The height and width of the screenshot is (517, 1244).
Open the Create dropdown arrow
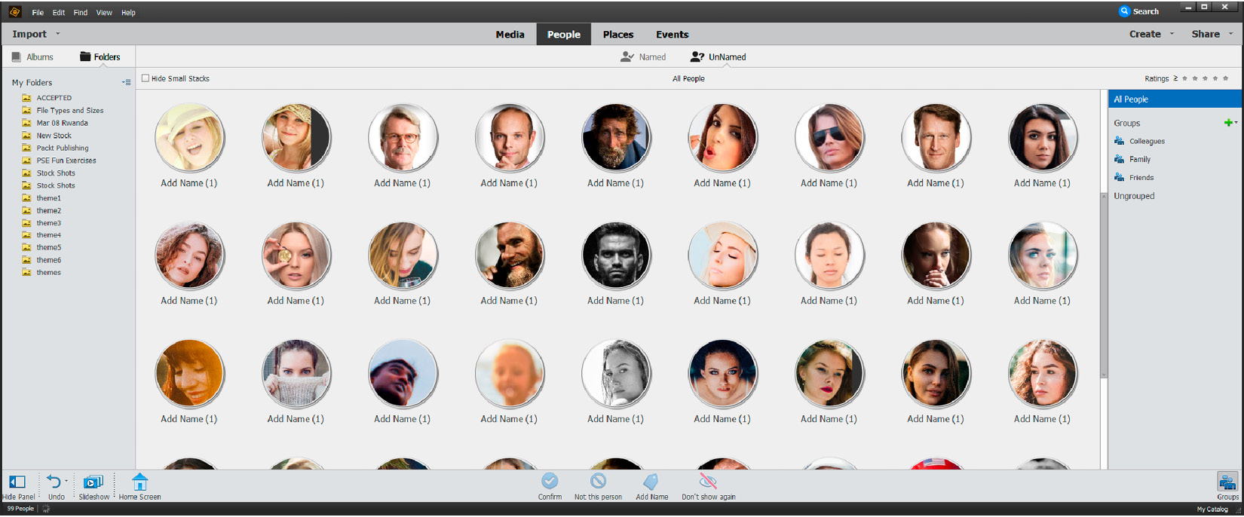pyautogui.click(x=1172, y=34)
